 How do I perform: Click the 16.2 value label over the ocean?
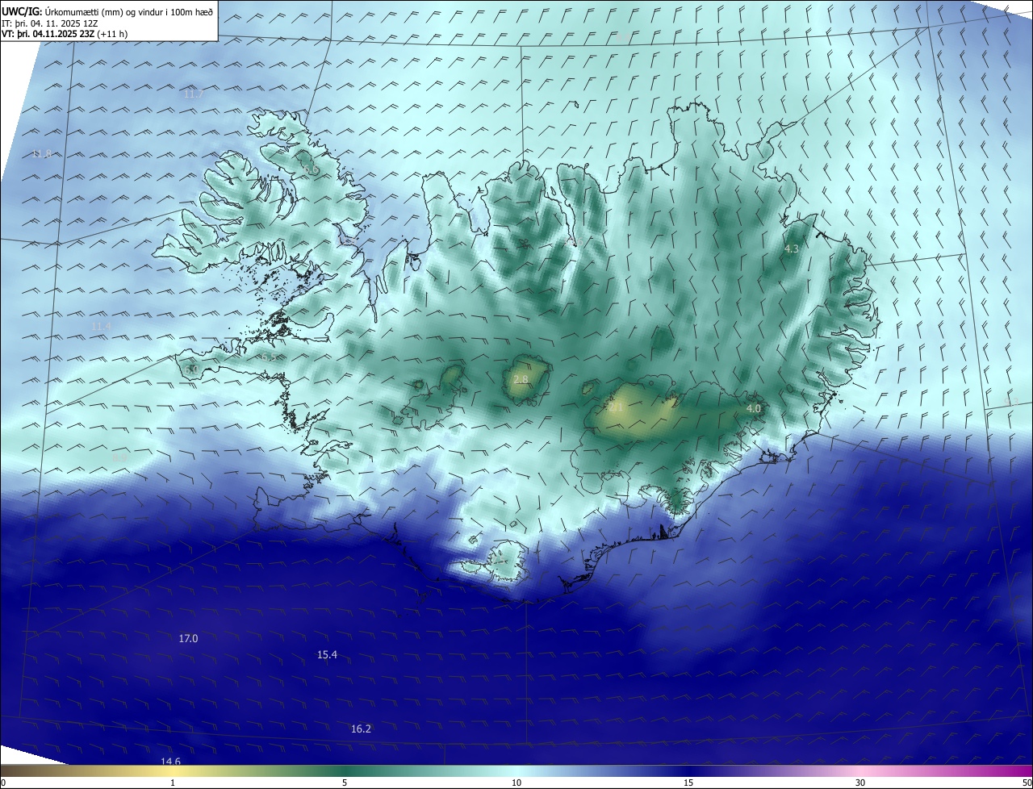361,729
